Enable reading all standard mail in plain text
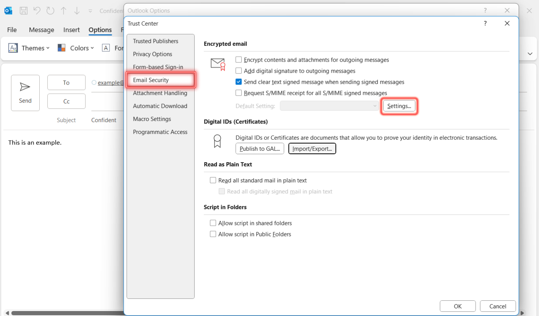 click(x=213, y=180)
